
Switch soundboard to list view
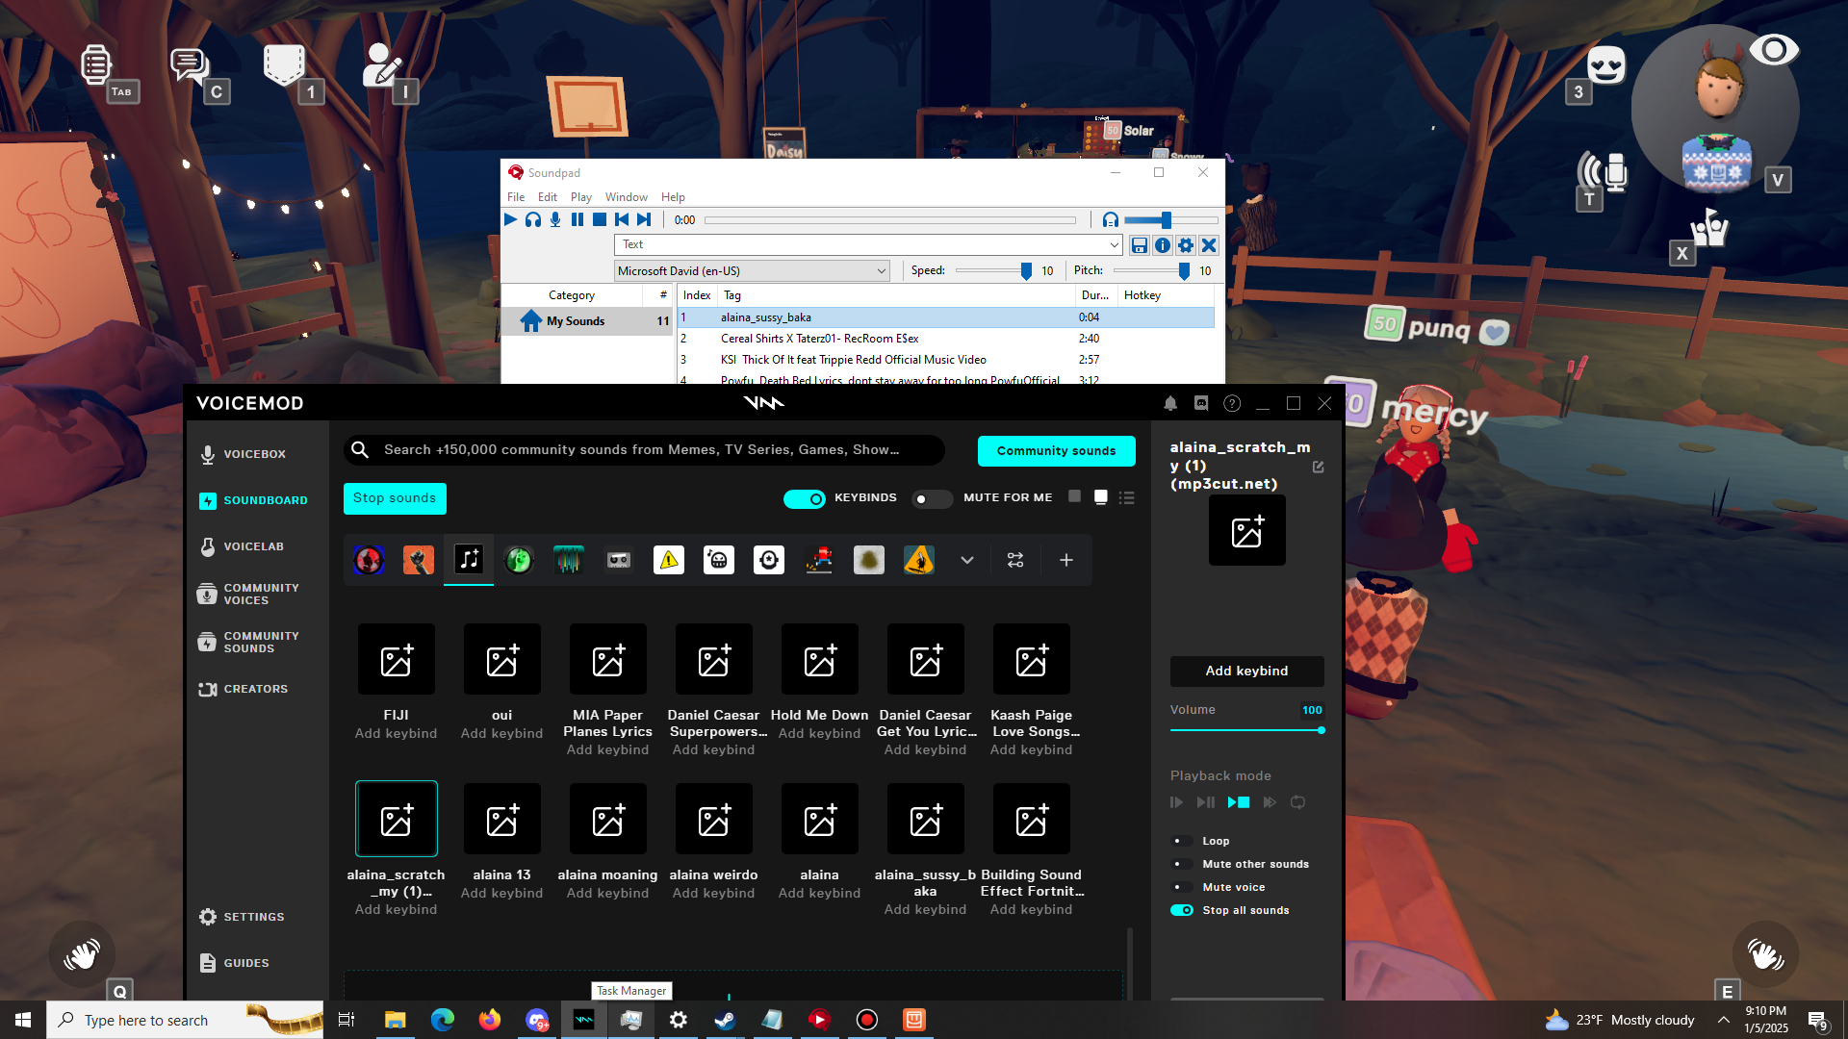[1127, 497]
